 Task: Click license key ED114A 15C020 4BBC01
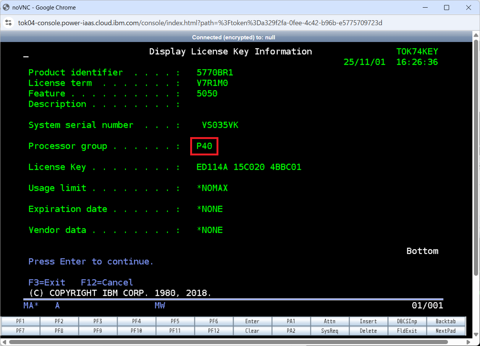click(249, 167)
